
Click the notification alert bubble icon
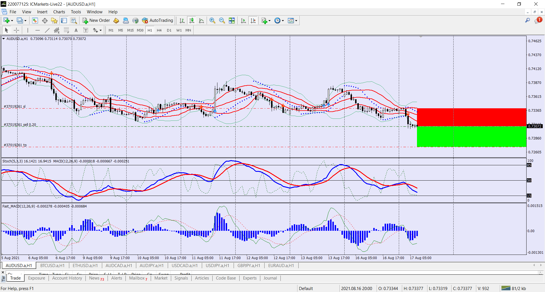point(538,20)
